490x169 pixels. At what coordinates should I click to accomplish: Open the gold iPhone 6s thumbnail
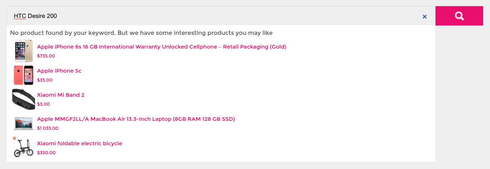(x=24, y=51)
